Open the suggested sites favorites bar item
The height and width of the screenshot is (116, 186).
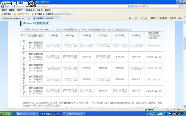pyautogui.click(x=24, y=14)
